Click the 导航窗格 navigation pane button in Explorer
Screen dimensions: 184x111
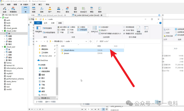(39, 29)
